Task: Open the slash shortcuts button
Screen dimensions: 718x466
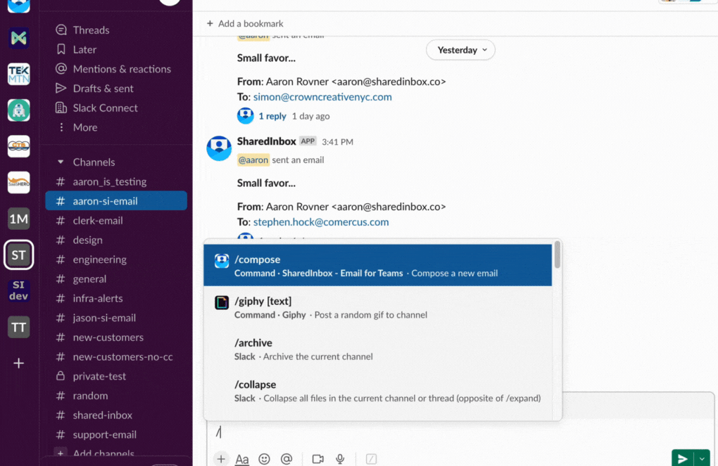Action: pos(372,459)
